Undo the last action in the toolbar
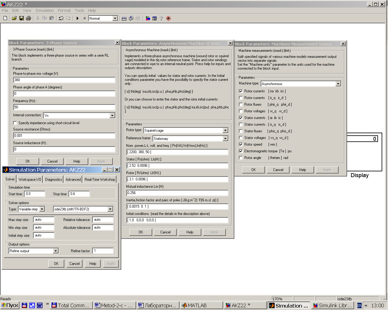388x310 pixels. click(x=61, y=18)
